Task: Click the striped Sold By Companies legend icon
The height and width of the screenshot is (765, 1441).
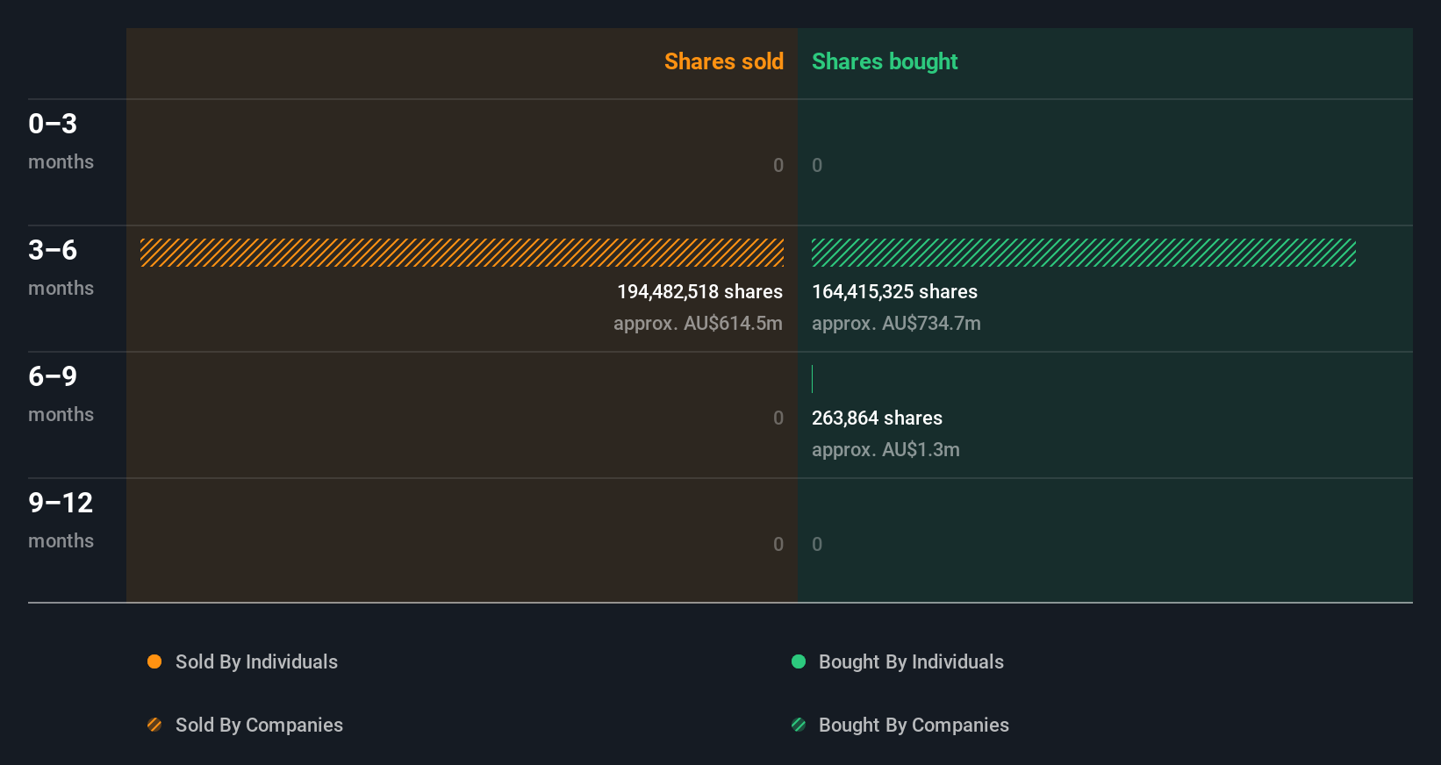Action: [154, 725]
